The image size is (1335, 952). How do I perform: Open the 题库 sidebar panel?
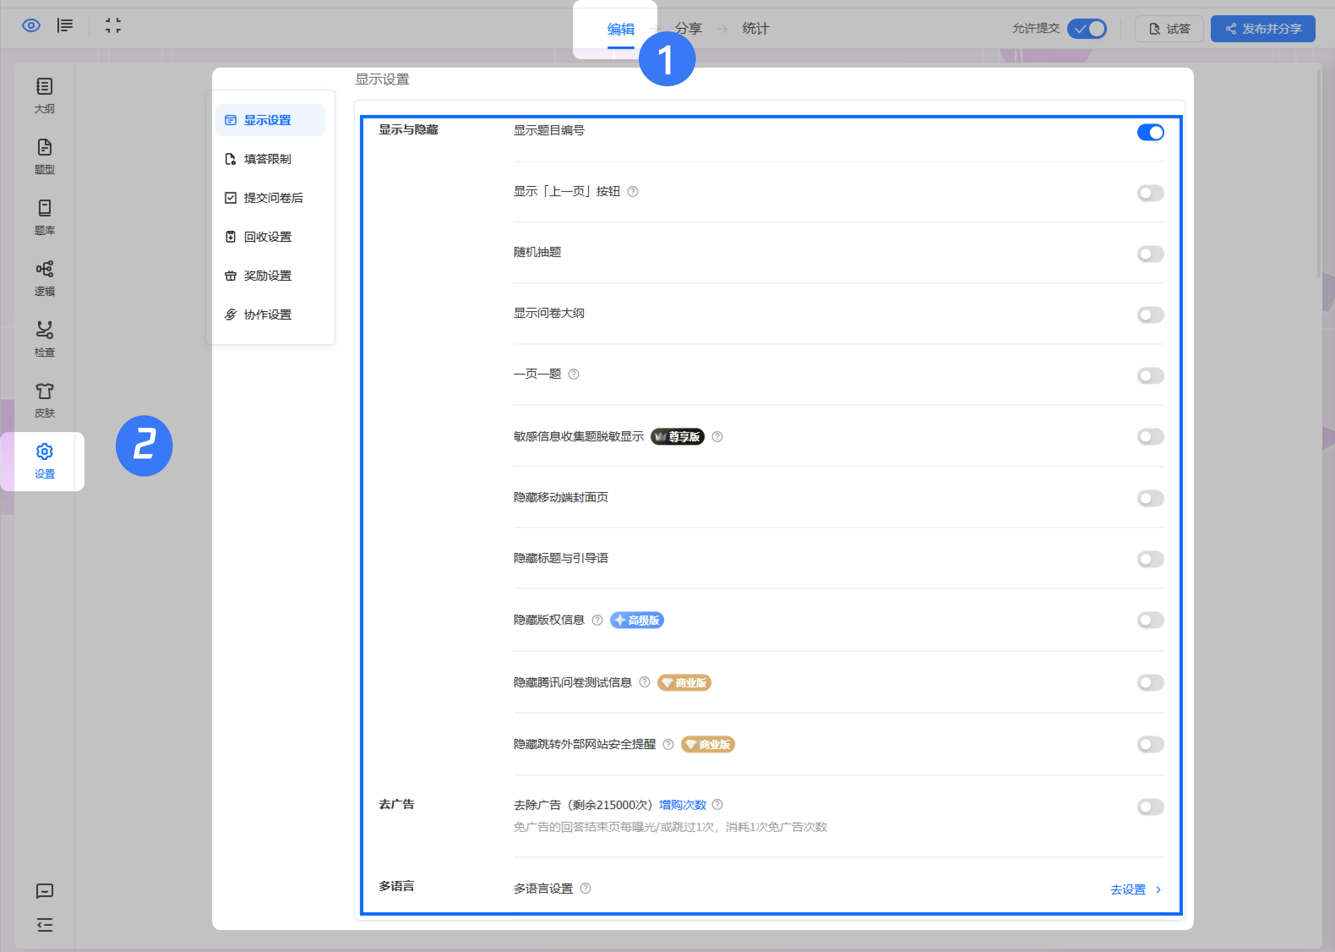click(x=44, y=218)
